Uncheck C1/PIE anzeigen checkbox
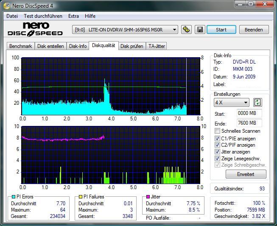The image size is (277, 226). coord(218,138)
